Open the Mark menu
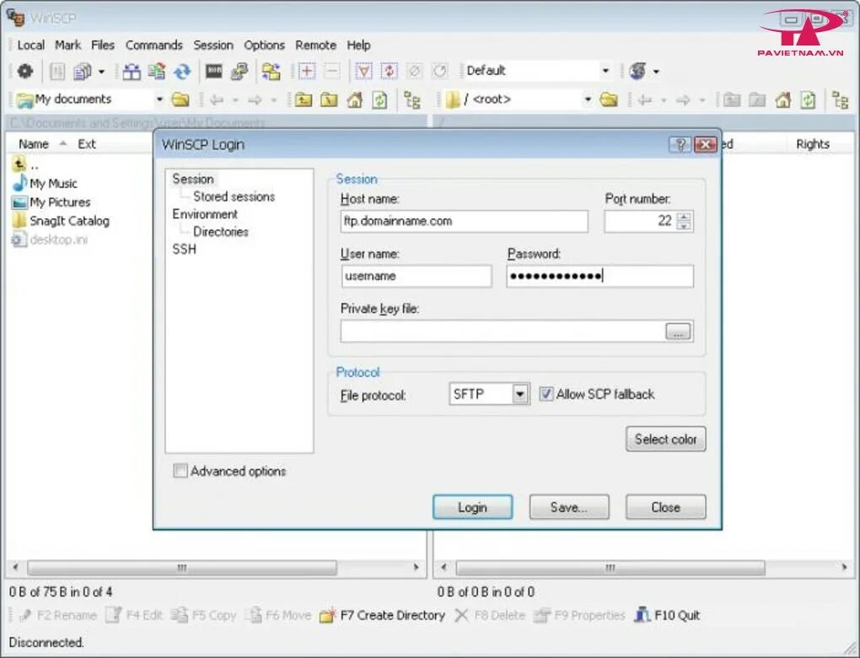This screenshot has height=658, width=860. pyautogui.click(x=68, y=45)
